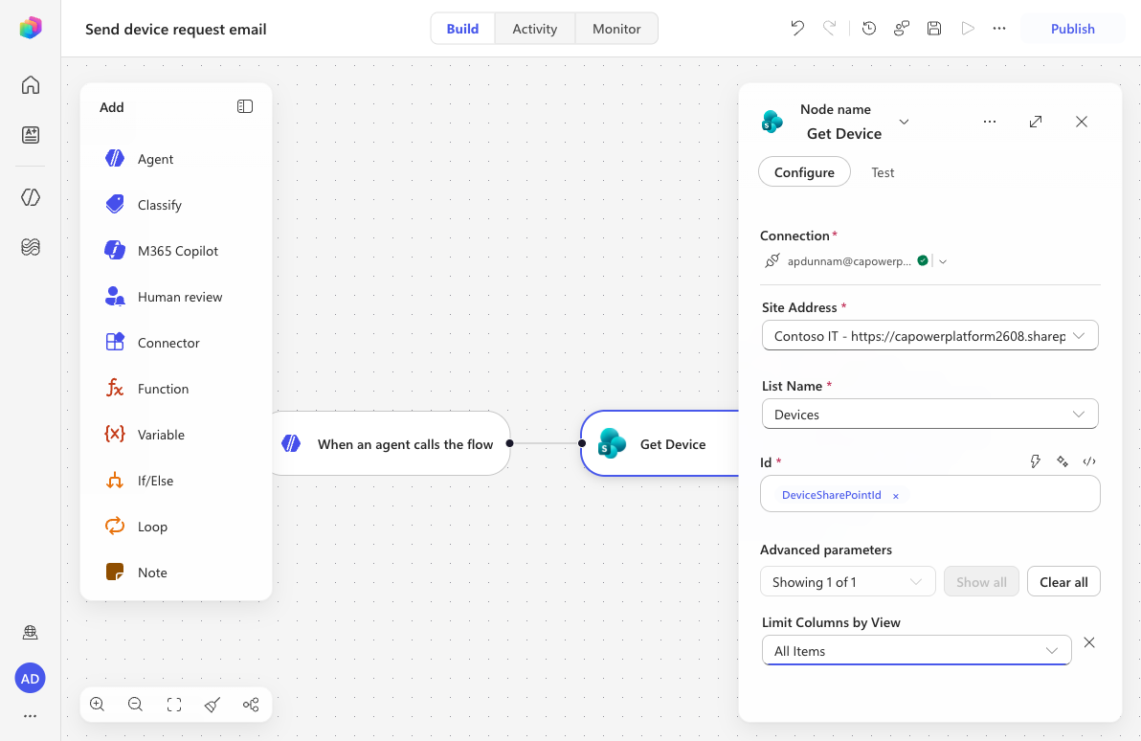1141x741 pixels.
Task: Publish the flow
Action: point(1073,29)
